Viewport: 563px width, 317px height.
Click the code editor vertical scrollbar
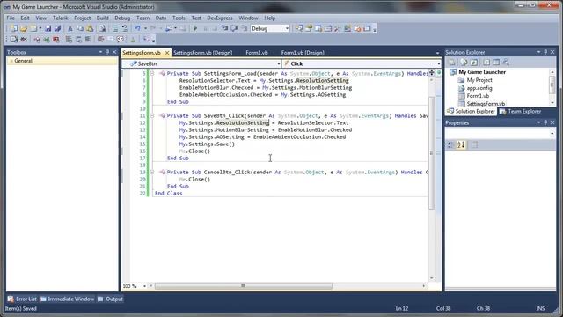432,152
